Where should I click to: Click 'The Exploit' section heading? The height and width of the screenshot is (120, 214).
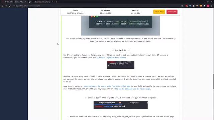(120, 50)
